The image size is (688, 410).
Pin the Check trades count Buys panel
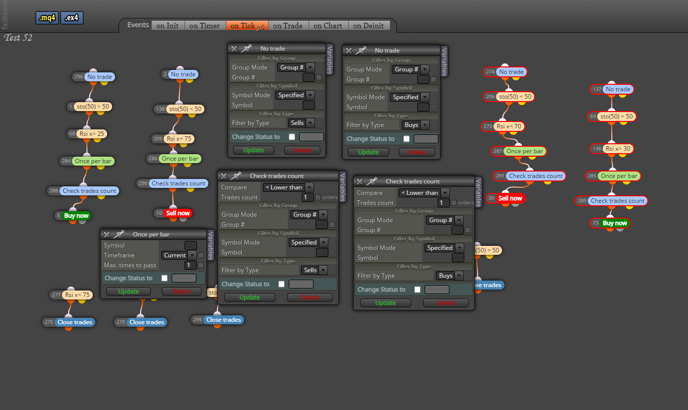pyautogui.click(x=372, y=181)
